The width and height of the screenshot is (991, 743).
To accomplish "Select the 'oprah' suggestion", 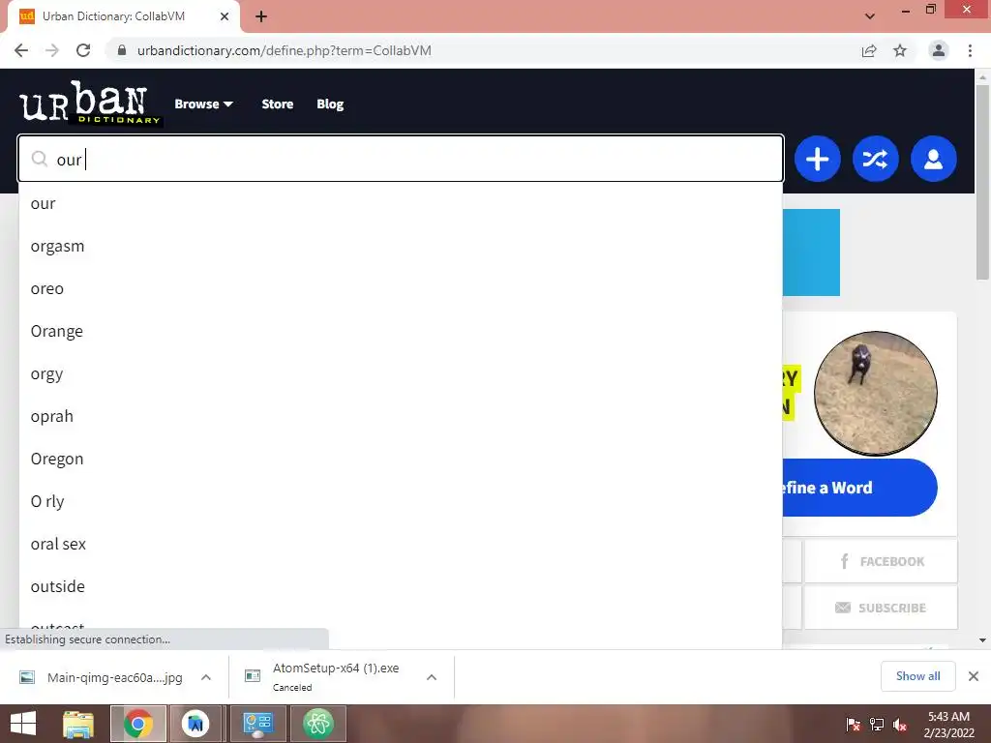I will click(401, 416).
